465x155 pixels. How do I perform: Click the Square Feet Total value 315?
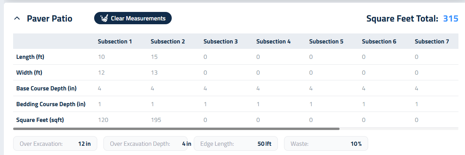(450, 18)
